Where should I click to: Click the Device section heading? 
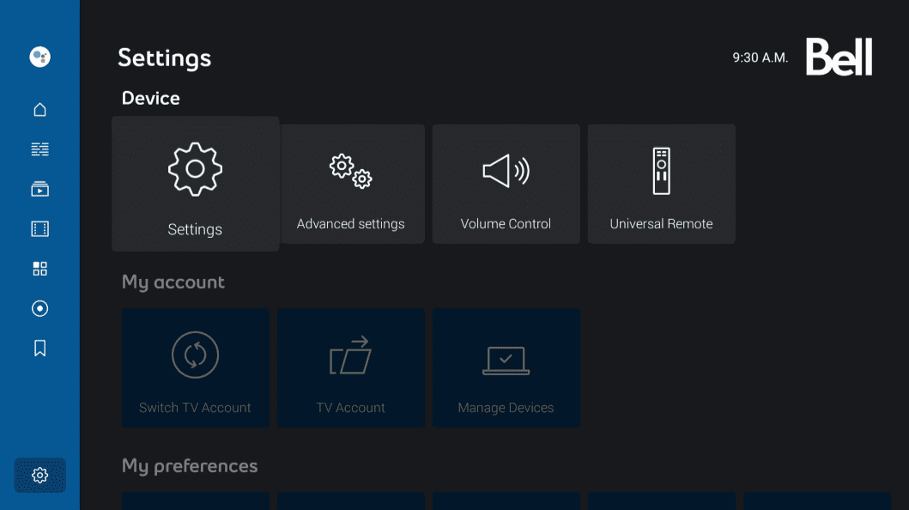(x=150, y=98)
